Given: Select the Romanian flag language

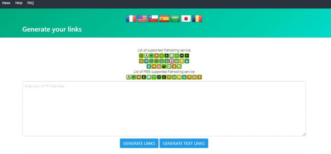Looking at the screenshot, I should [x=197, y=19].
